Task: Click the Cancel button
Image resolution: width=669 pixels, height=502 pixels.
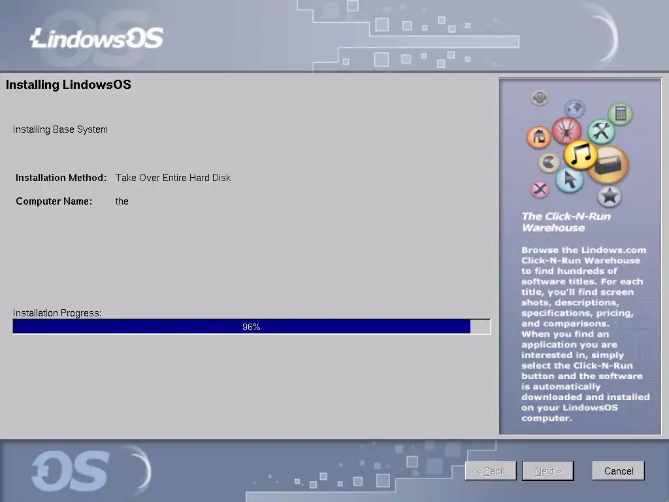Action: pos(618,471)
